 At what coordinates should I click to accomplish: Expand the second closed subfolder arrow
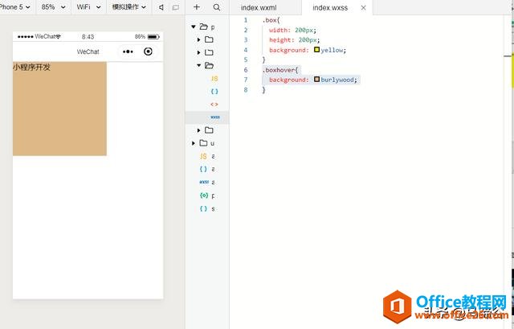coord(198,52)
